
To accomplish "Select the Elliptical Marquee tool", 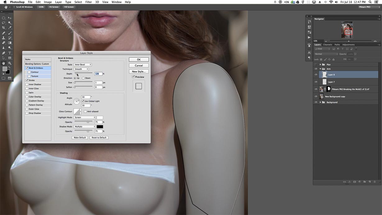I will (x=4, y=18).
